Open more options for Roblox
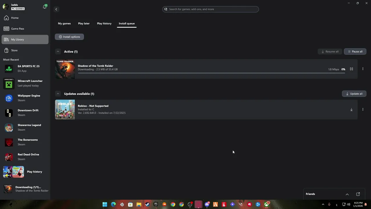Viewport: 371px width, 209px height. [x=363, y=110]
